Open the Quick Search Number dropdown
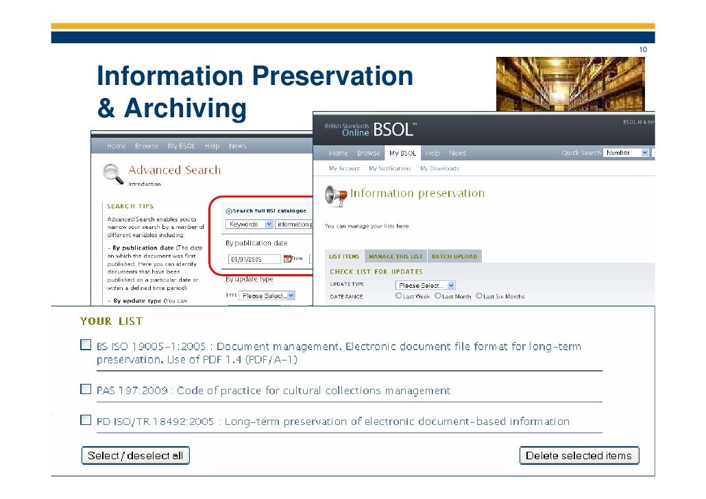Screen dimensions: 706x499 626,153
